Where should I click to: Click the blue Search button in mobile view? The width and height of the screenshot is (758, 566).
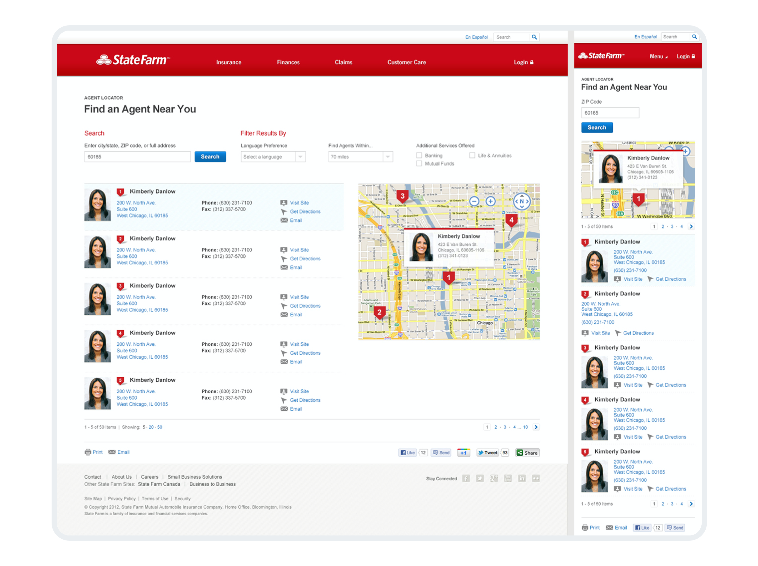tap(597, 127)
